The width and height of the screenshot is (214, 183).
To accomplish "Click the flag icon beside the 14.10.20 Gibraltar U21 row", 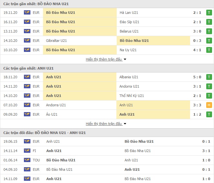I will [27, 41].
